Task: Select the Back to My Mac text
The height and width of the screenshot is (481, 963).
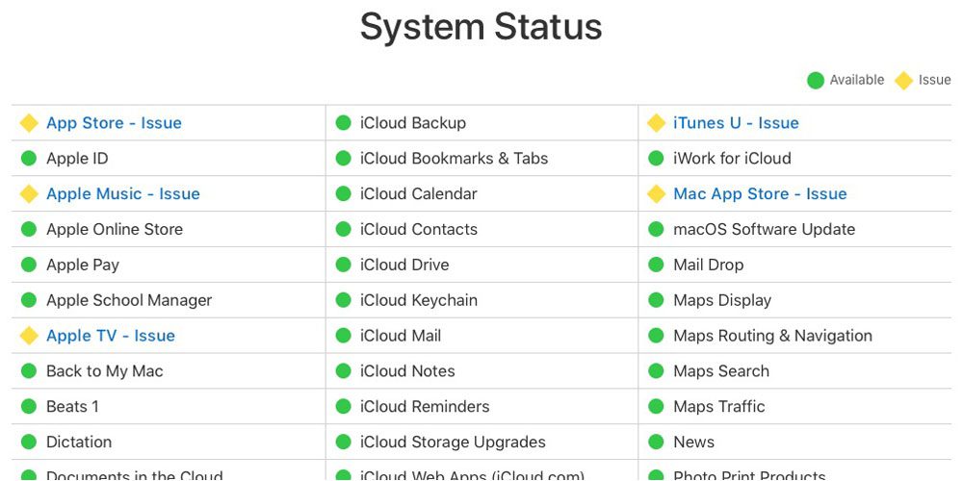Action: [105, 371]
